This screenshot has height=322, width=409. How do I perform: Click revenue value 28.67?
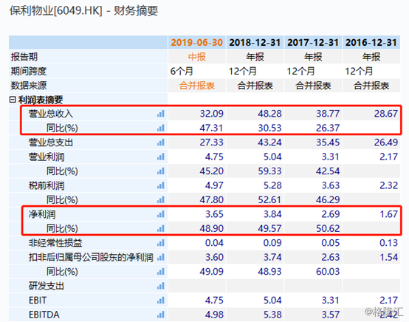pyautogui.click(x=386, y=114)
